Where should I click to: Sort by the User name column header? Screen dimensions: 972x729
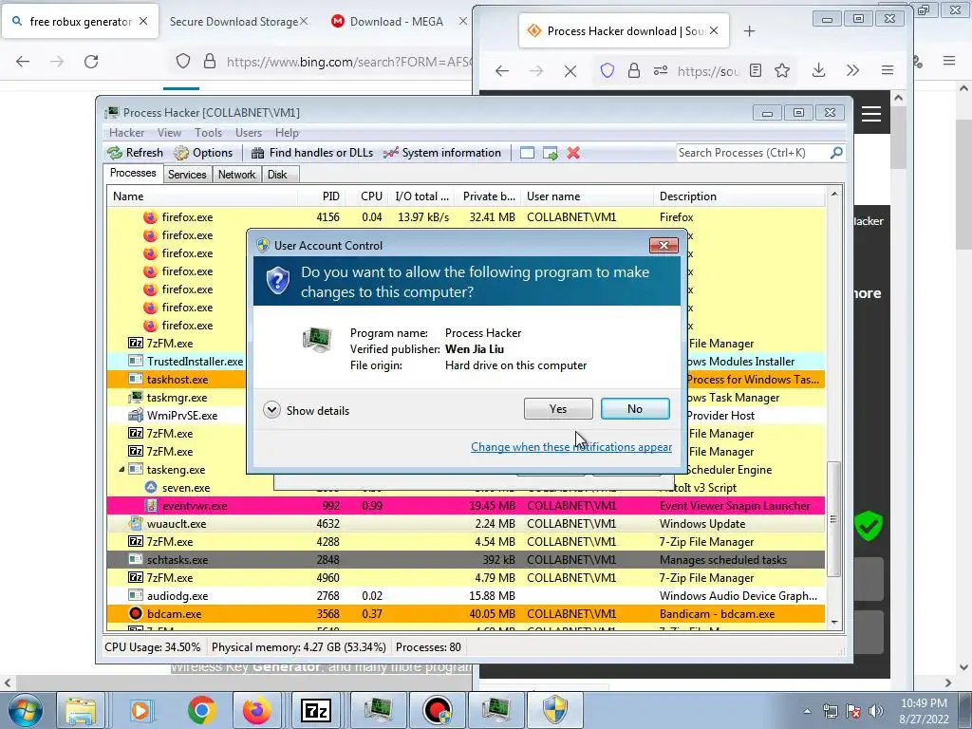[587, 196]
